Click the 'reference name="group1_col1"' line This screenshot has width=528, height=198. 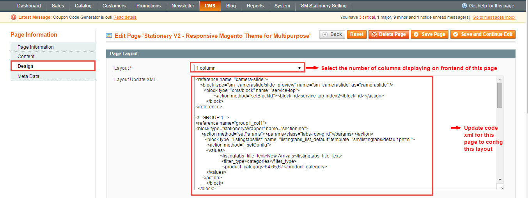click(231, 123)
